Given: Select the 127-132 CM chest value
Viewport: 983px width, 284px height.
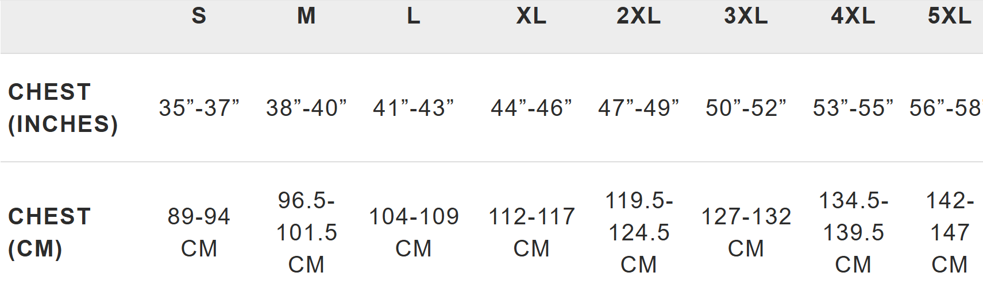Looking at the screenshot, I should pos(746,232).
